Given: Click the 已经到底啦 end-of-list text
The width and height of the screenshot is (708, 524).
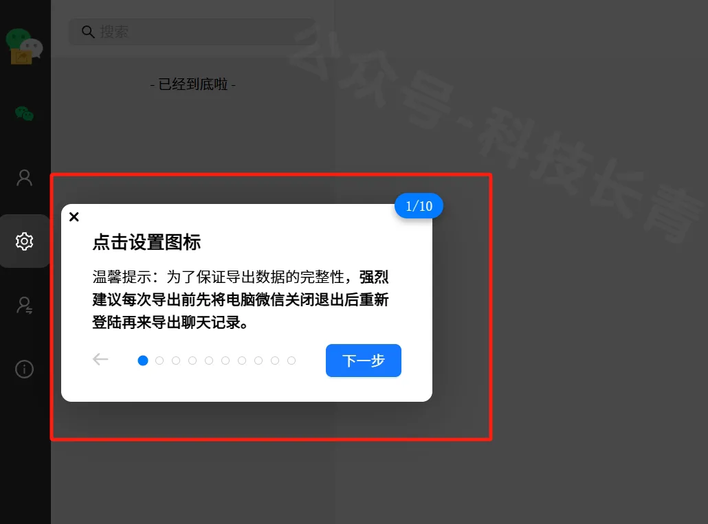Looking at the screenshot, I should tap(192, 84).
